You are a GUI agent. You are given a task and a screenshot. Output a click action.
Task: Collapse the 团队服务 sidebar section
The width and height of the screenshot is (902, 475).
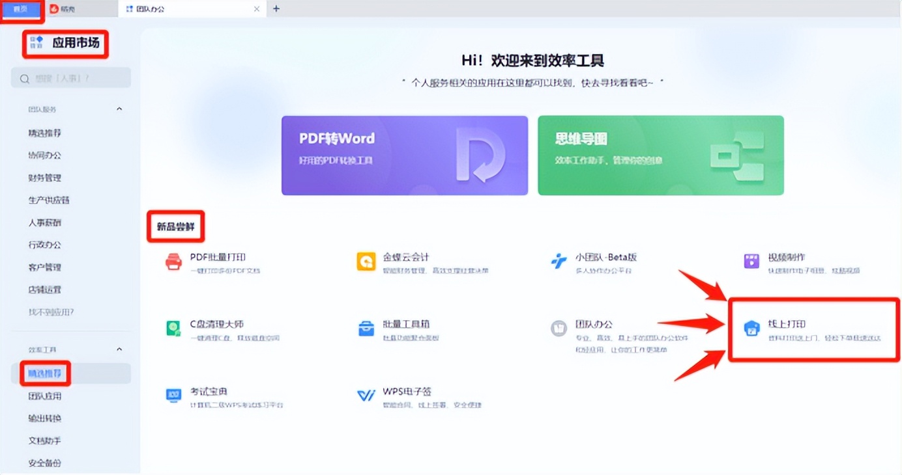pyautogui.click(x=119, y=109)
